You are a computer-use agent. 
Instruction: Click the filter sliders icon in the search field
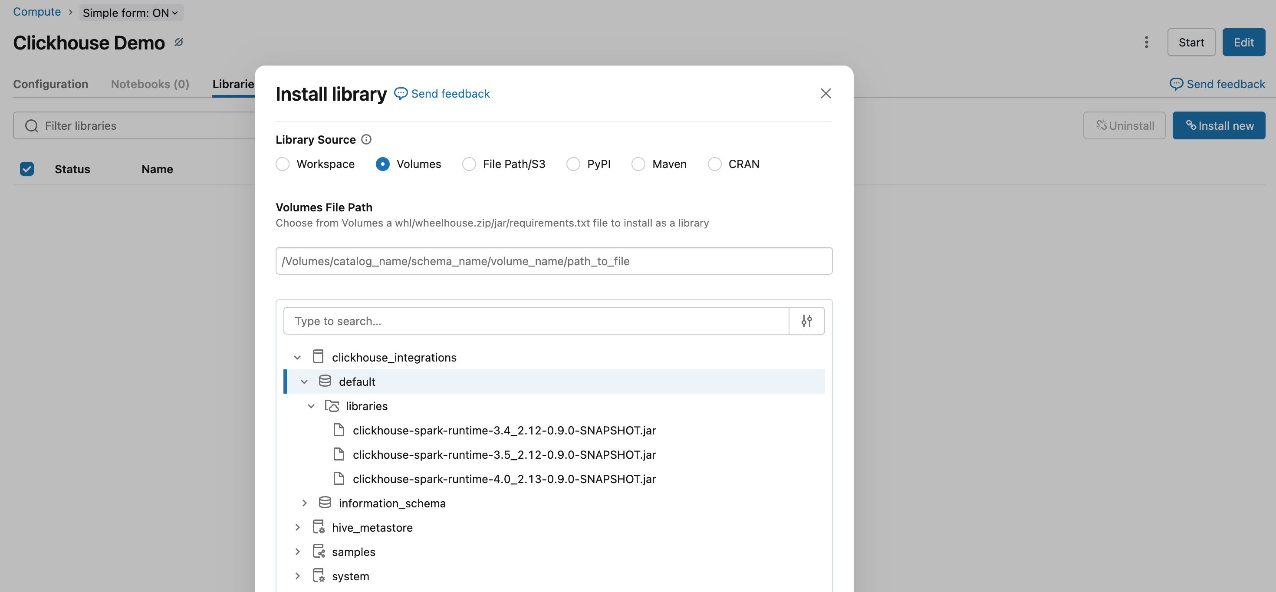coord(806,321)
